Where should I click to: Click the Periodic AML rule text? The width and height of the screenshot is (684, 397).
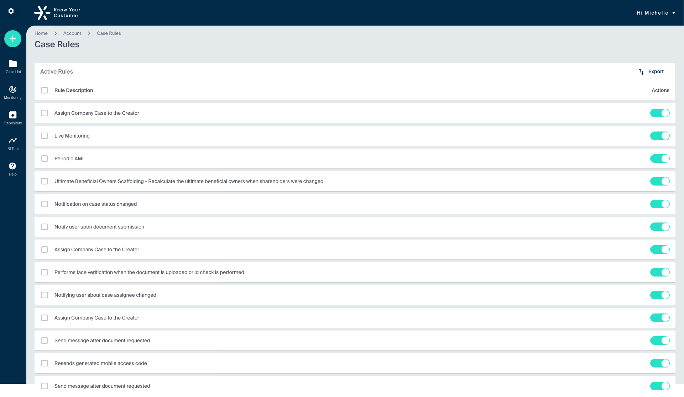[70, 159]
